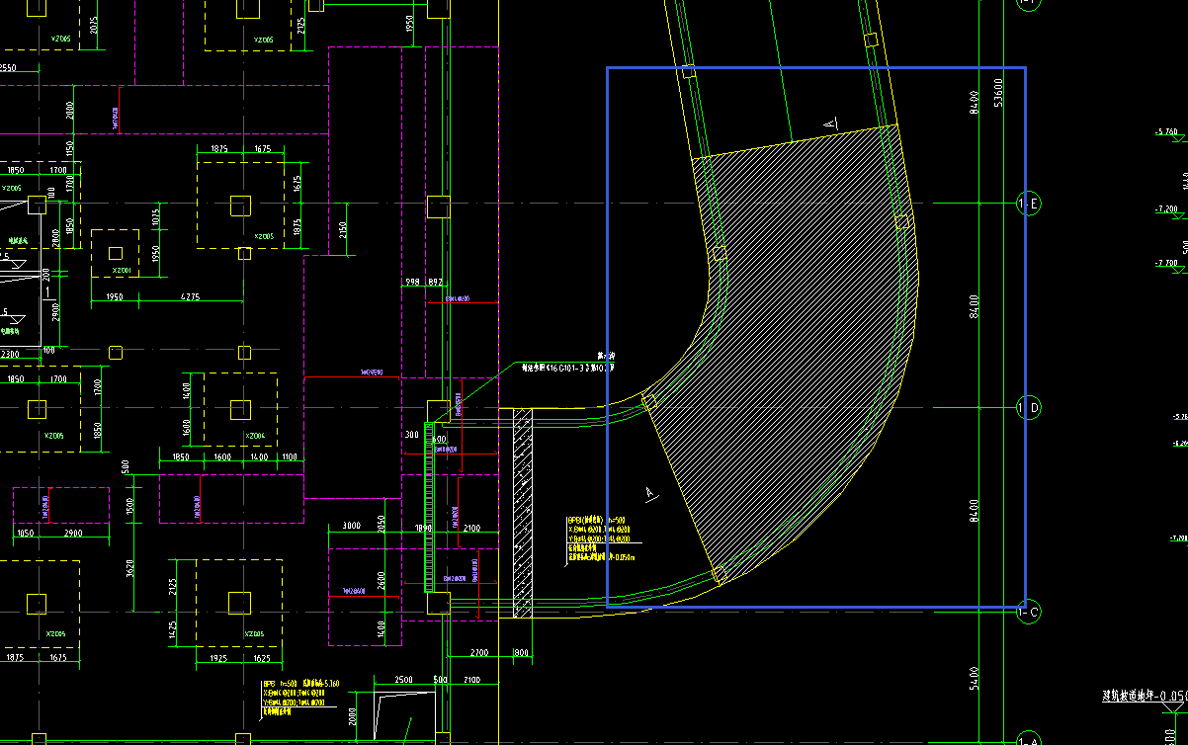Select the 300 dimension text
Image resolution: width=1188 pixels, height=745 pixels.
click(x=411, y=434)
